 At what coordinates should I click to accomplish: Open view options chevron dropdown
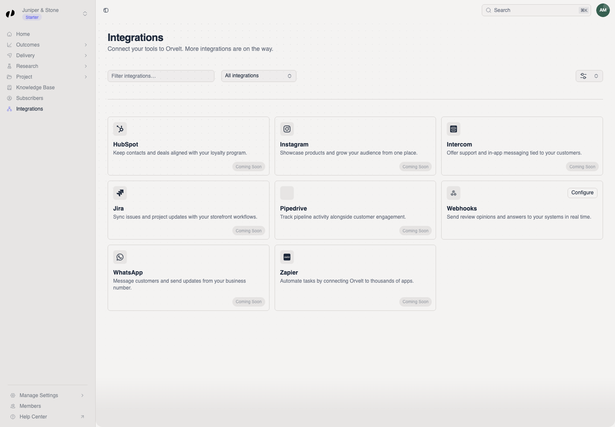(596, 76)
